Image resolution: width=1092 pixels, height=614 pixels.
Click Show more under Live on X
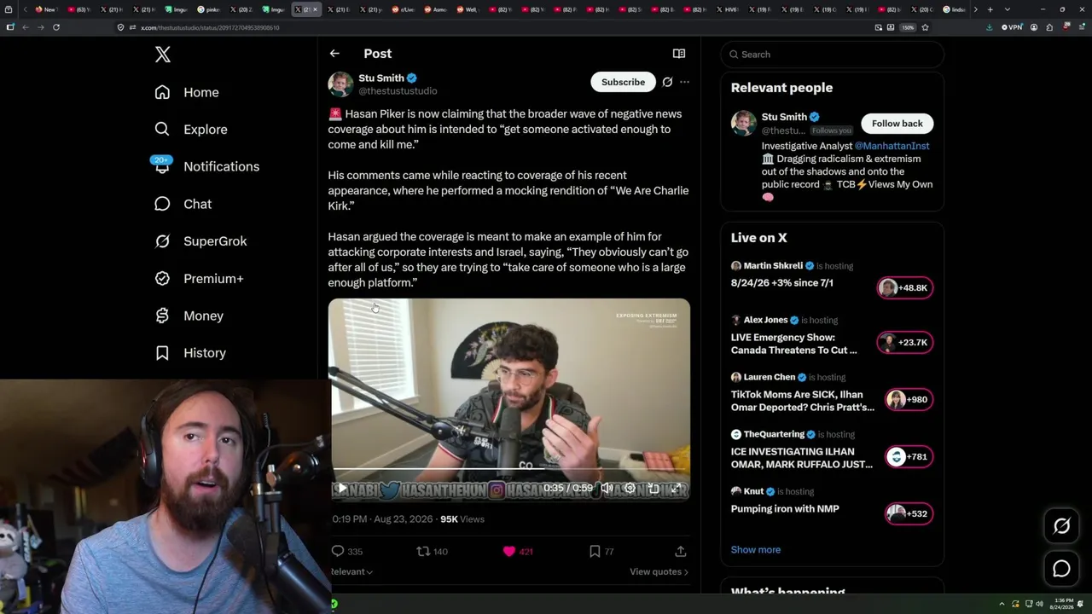click(756, 550)
